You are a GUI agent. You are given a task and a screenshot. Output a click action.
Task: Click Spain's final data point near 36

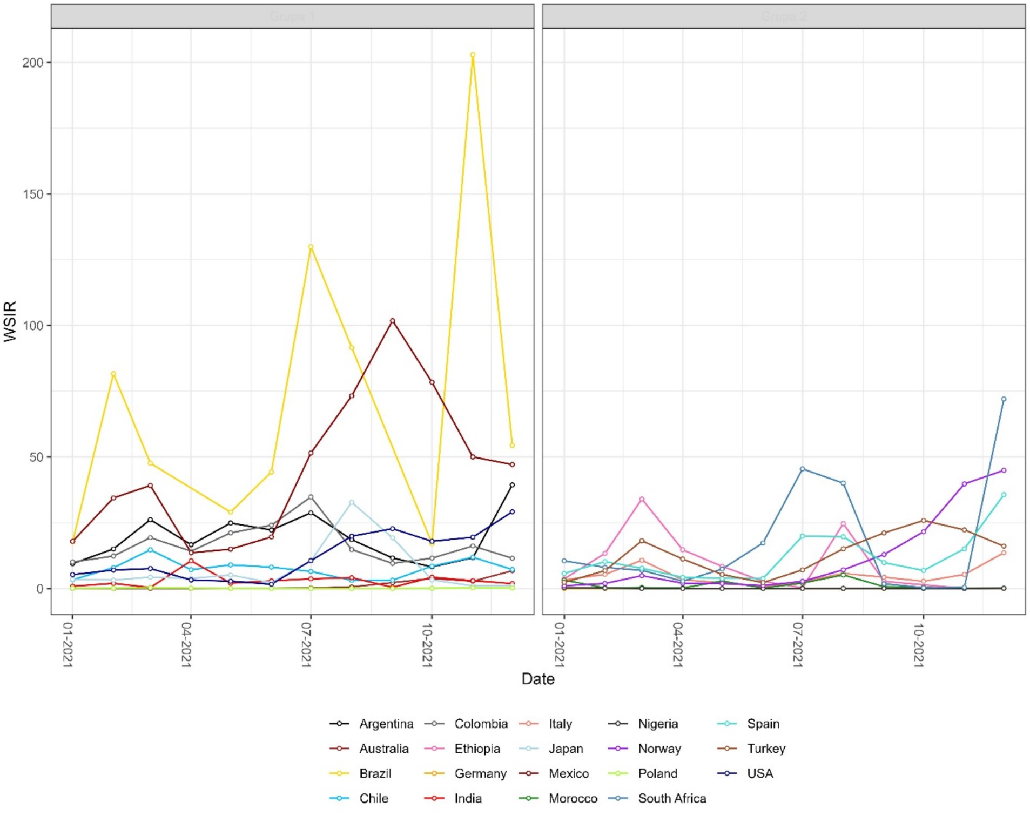tap(1004, 495)
